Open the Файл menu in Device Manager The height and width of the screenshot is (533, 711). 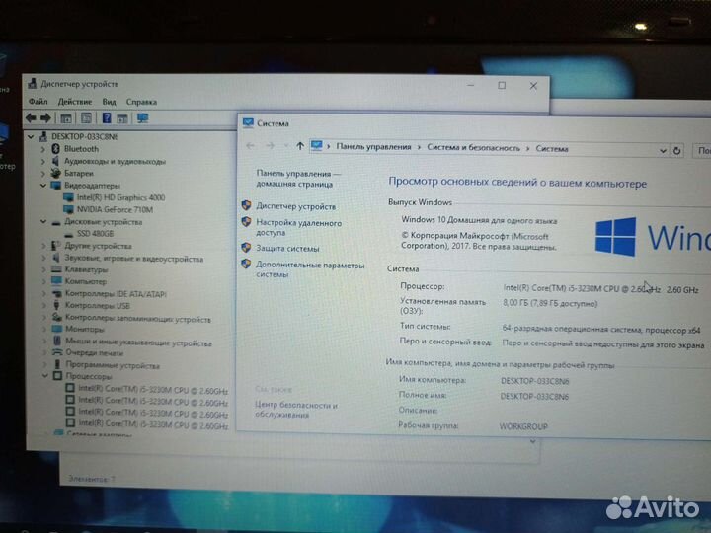click(x=39, y=102)
